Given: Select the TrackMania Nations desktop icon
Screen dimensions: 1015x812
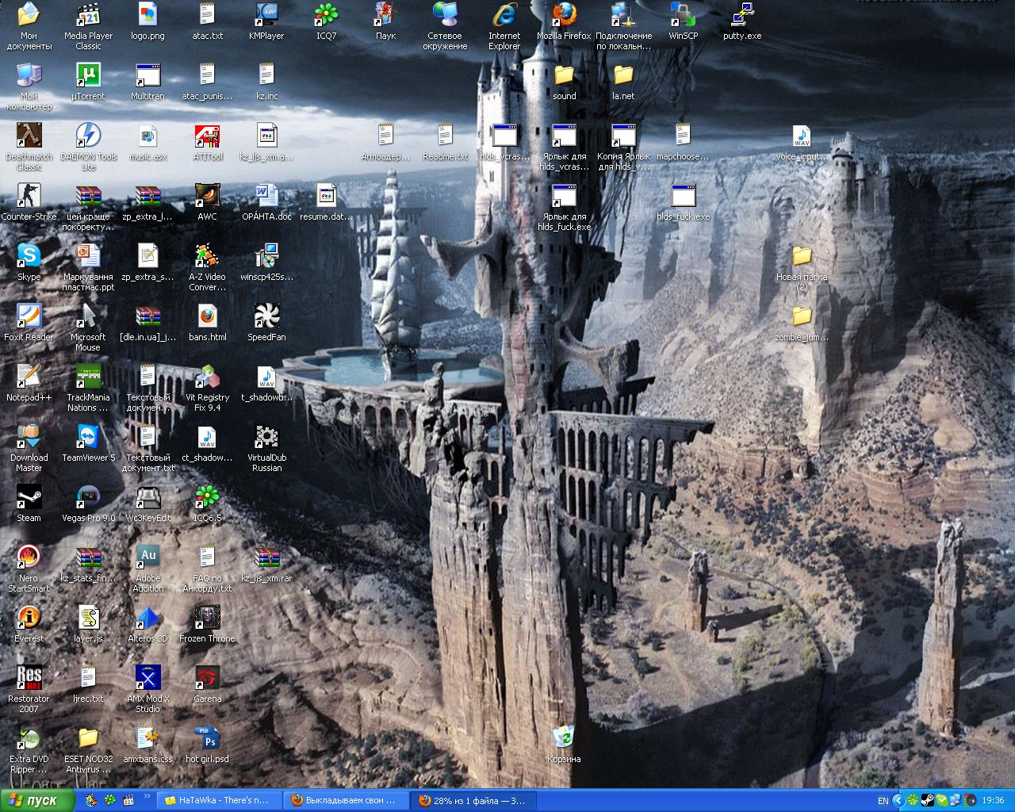Looking at the screenshot, I should (88, 388).
